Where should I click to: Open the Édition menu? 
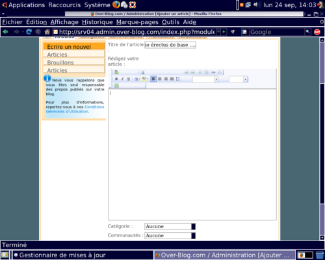[x=36, y=22]
